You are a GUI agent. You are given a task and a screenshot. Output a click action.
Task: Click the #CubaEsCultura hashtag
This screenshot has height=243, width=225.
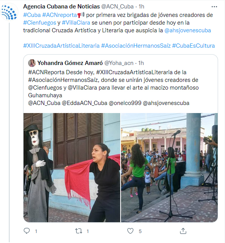click(193, 46)
